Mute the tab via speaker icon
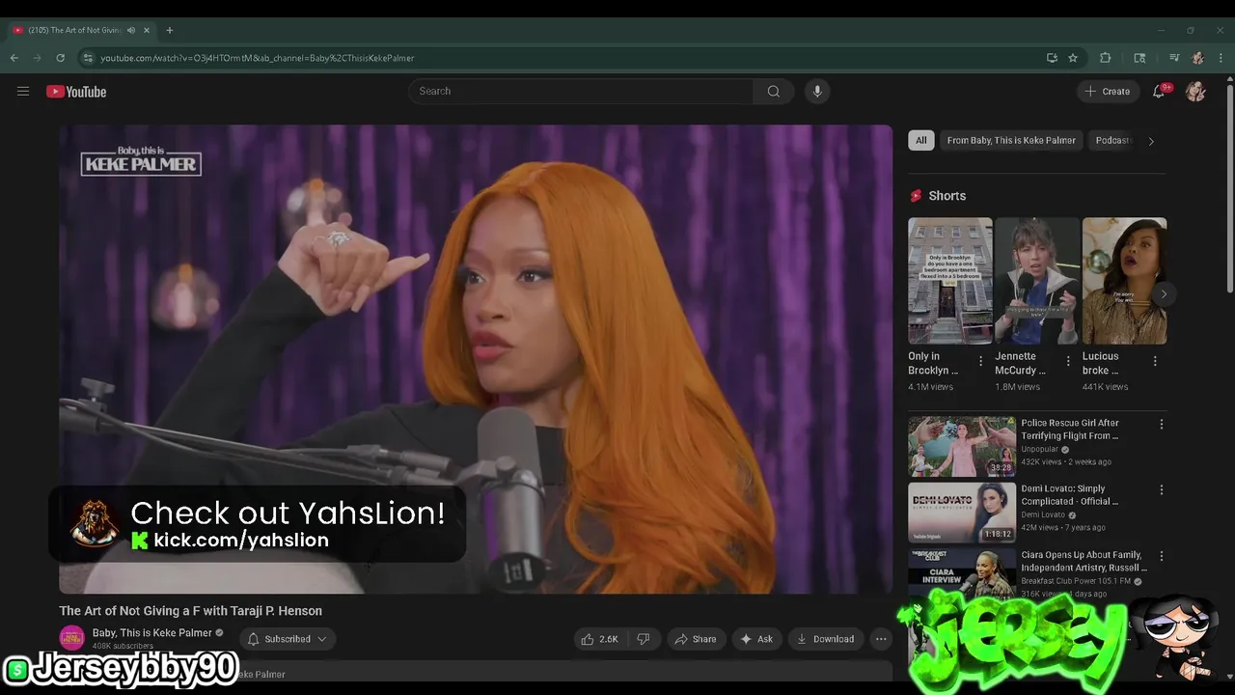The height and width of the screenshot is (695, 1235). (x=131, y=30)
